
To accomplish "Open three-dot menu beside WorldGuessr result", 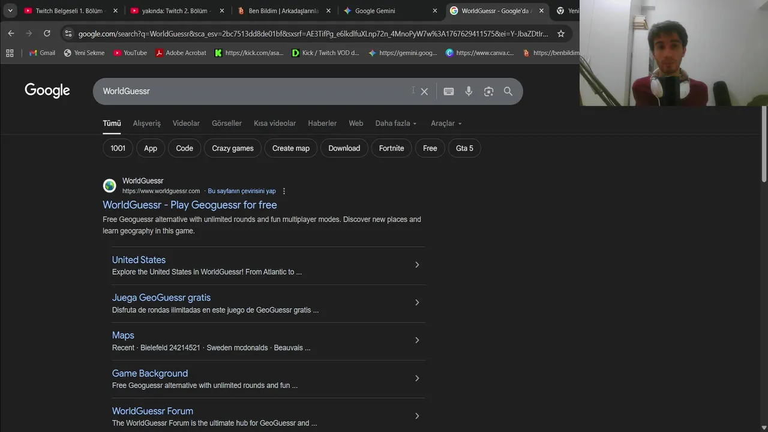I will 284,191.
